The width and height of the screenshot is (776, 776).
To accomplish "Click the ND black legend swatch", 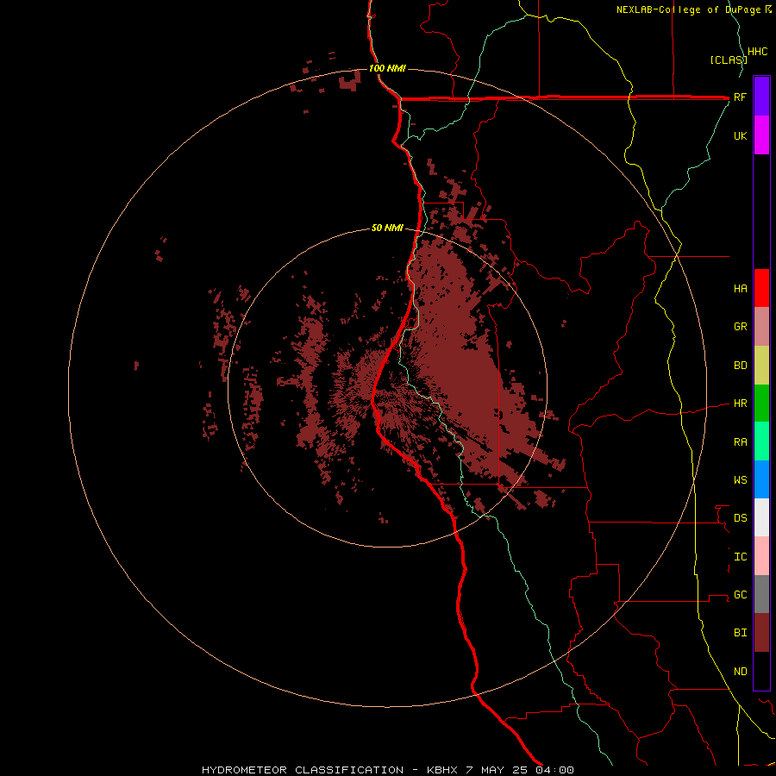I will pos(761,671).
